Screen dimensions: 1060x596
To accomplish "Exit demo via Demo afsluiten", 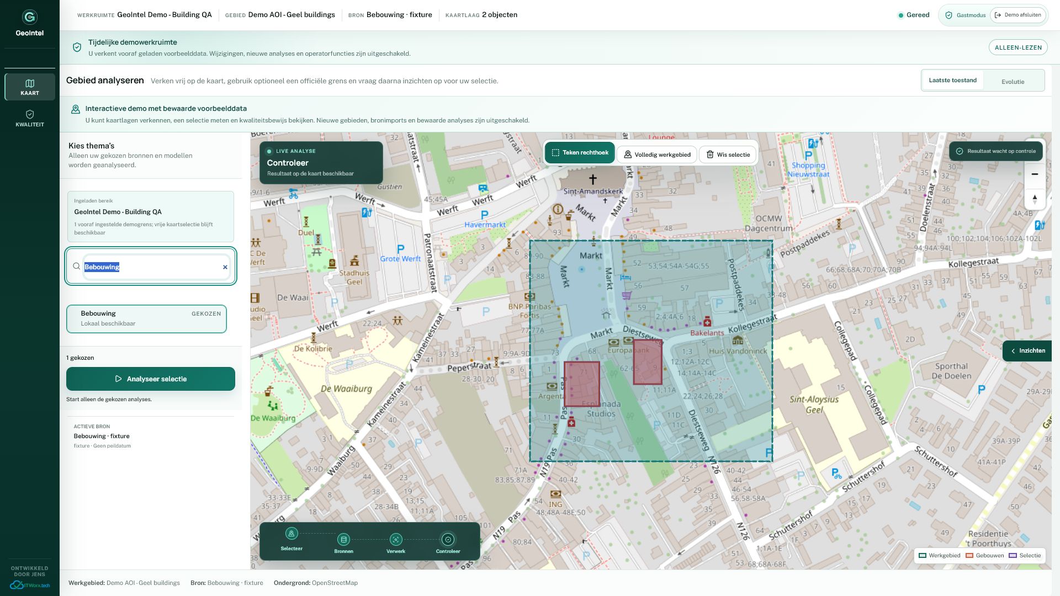I will (1017, 15).
